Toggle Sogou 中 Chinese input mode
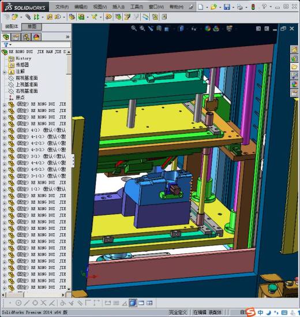 tap(260, 312)
